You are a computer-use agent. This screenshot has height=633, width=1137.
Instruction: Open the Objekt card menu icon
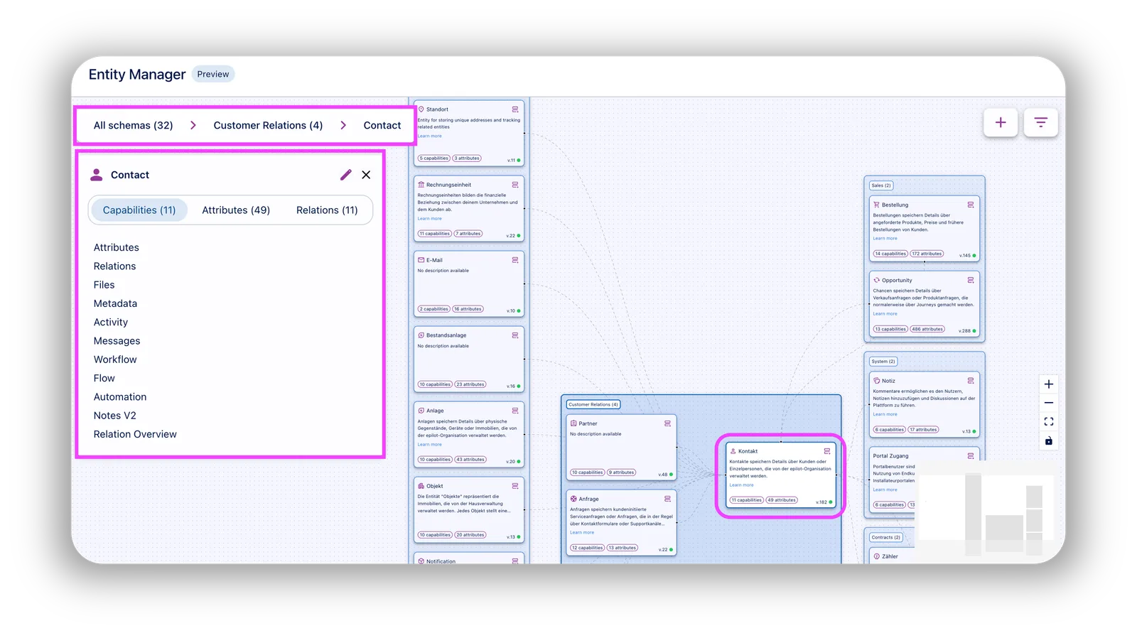coord(515,486)
